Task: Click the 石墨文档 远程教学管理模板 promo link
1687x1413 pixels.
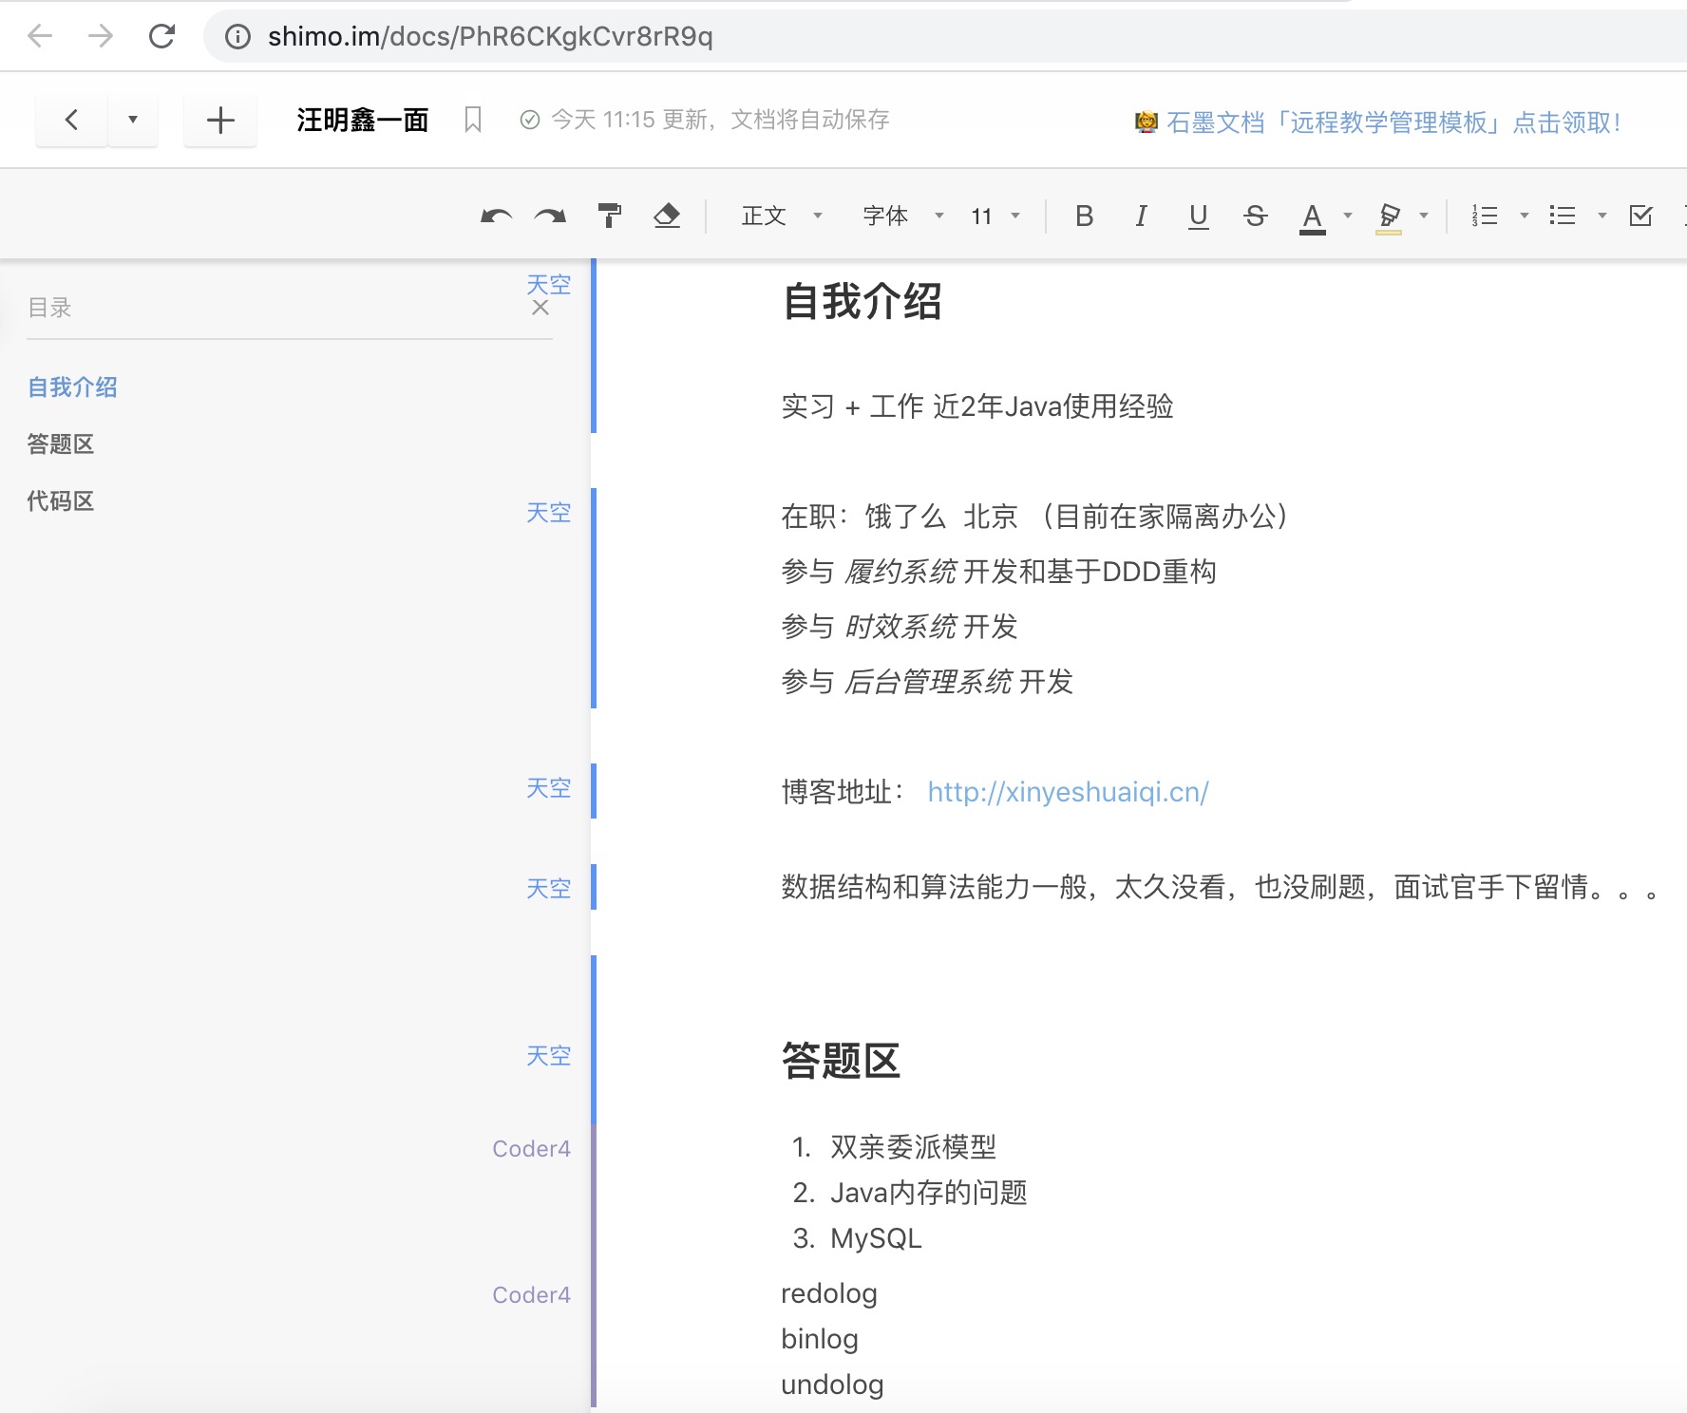Action: (1393, 122)
